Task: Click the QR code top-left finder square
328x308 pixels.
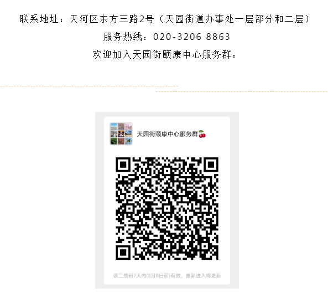Action: coord(123,165)
